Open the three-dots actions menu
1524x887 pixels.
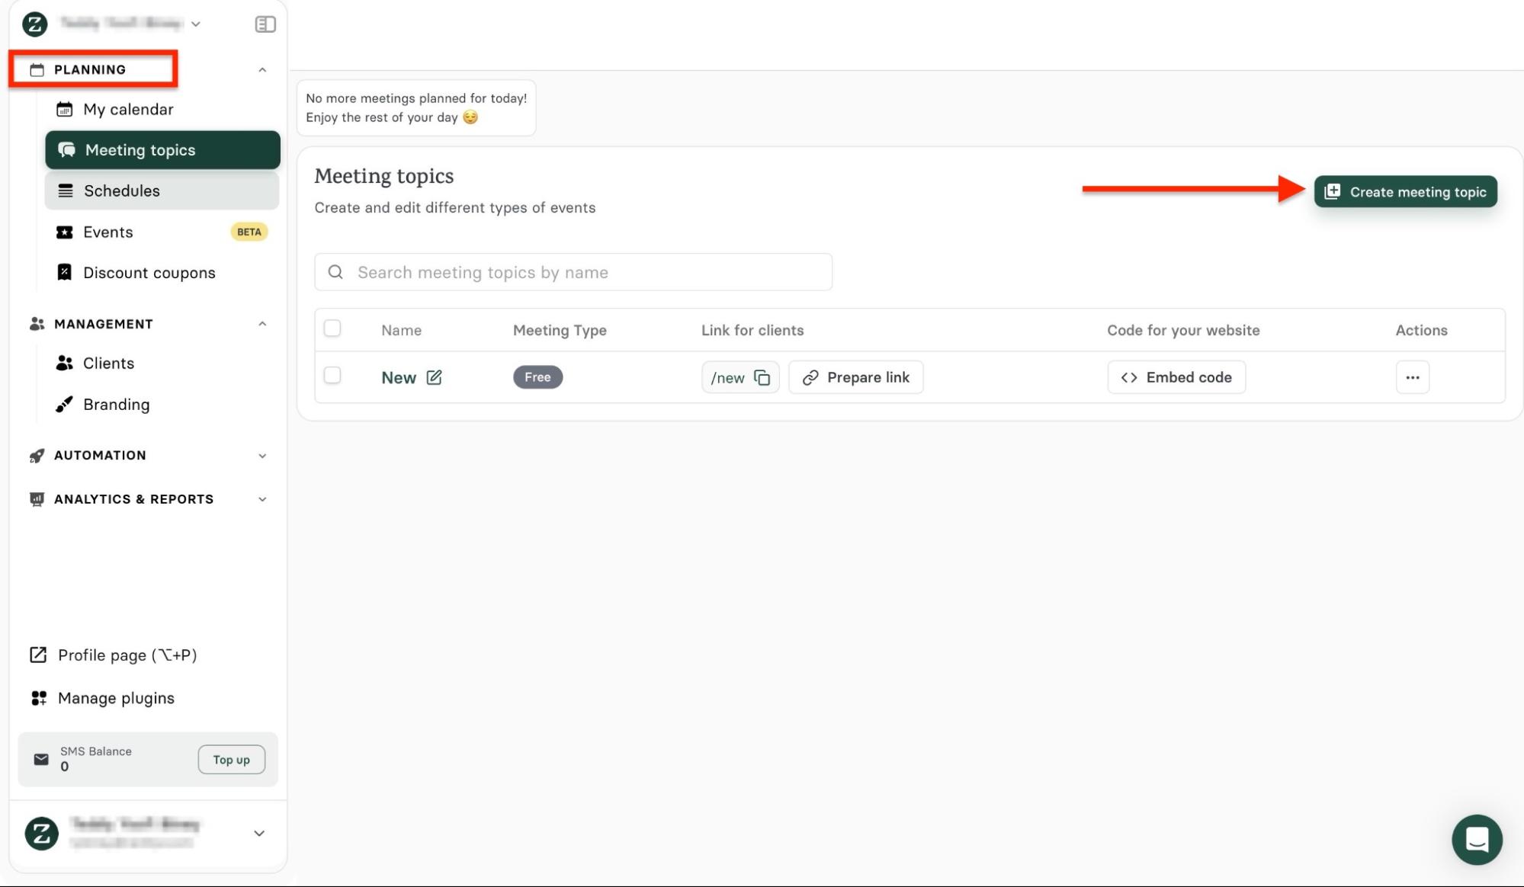click(1412, 377)
